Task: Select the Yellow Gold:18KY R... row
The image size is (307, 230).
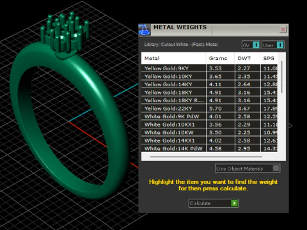Action: (x=209, y=100)
